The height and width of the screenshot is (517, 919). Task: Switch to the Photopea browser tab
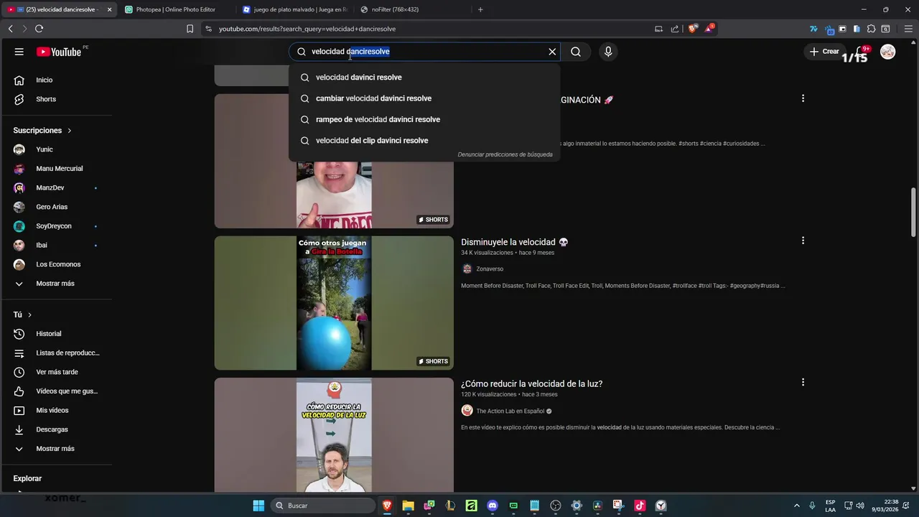pos(176,9)
